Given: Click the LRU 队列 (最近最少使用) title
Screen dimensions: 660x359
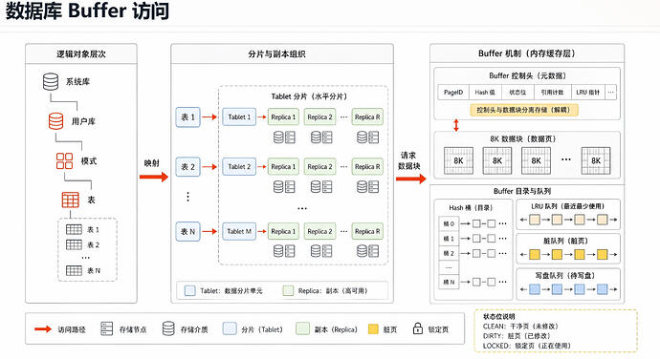Looking at the screenshot, I should coord(568,206).
